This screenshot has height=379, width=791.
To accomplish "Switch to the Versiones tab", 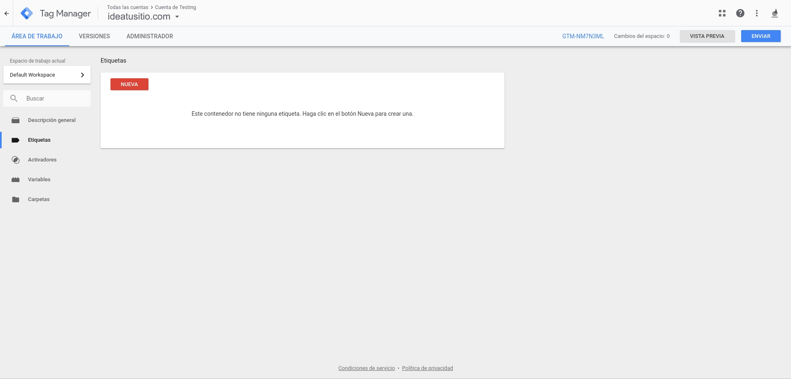I will point(94,36).
